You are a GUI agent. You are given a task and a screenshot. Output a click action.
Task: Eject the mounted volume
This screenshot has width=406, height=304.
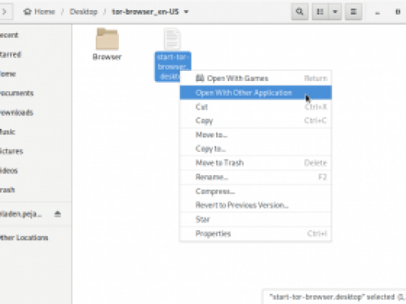(x=58, y=214)
